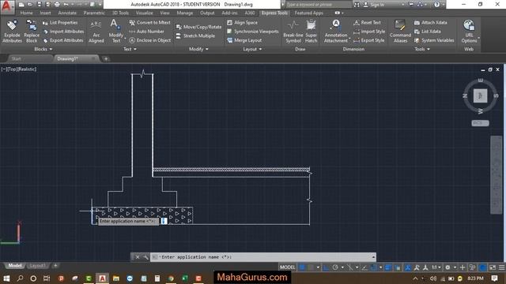Toggle object snap tracking
This screenshot has height=284, width=506.
coord(364,267)
